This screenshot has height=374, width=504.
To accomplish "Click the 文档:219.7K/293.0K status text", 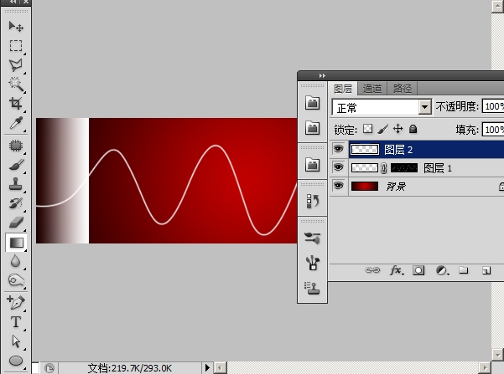I will coord(129,368).
